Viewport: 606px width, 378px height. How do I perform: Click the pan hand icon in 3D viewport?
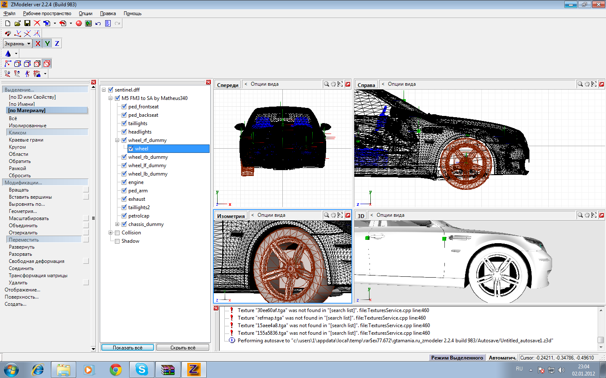587,215
